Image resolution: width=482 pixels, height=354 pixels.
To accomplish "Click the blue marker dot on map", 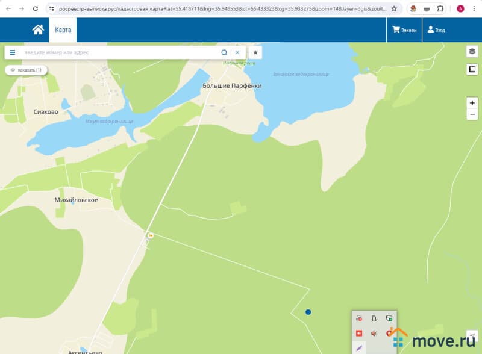I will coord(308,312).
